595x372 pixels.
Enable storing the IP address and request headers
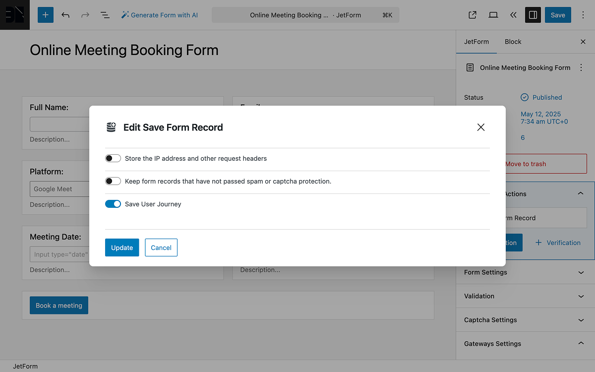coord(113,158)
